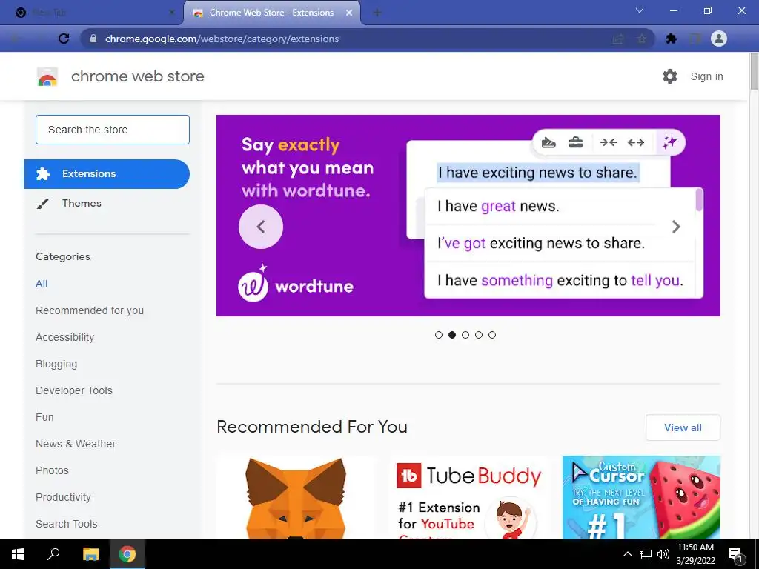Open web store settings gear
The image size is (759, 569).
(x=670, y=76)
